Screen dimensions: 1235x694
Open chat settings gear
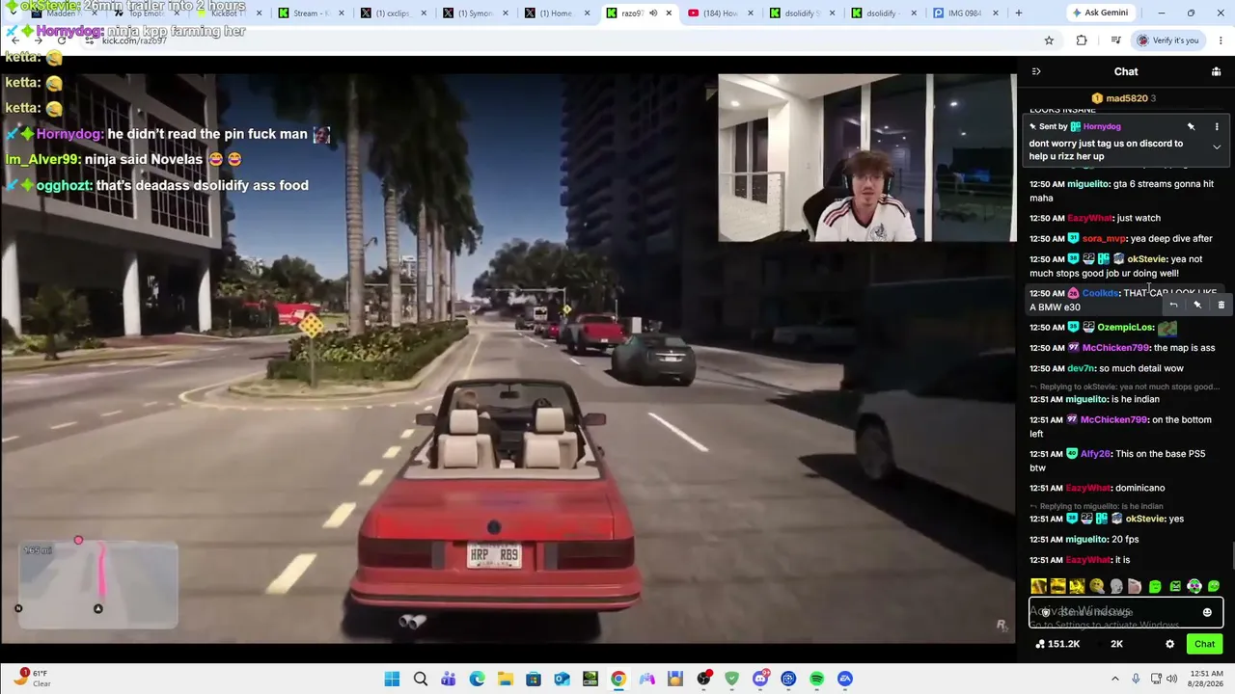coord(1170,644)
